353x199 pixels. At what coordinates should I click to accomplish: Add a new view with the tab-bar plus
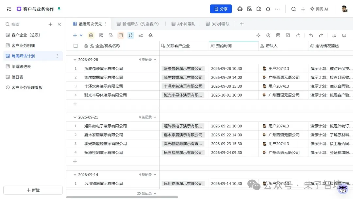[242, 24]
